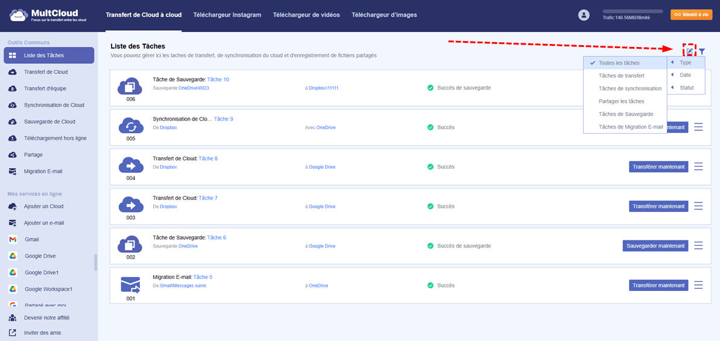Click the Tâche 5 email migration icon
Viewport: 720px width, 341px height.
click(130, 284)
